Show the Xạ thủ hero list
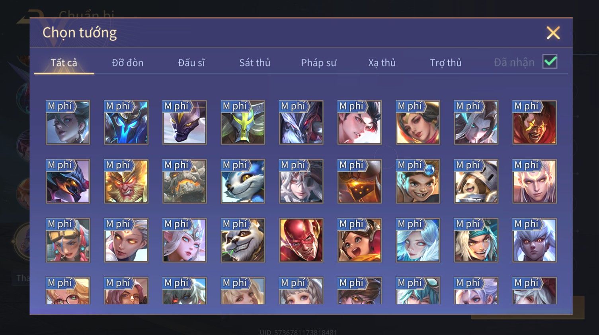Image resolution: width=599 pixels, height=335 pixels. pyautogui.click(x=382, y=63)
